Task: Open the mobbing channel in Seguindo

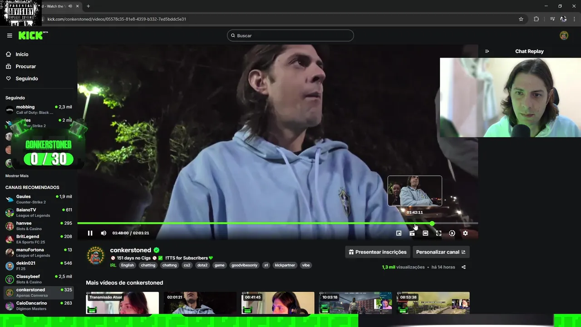Action: click(39, 109)
